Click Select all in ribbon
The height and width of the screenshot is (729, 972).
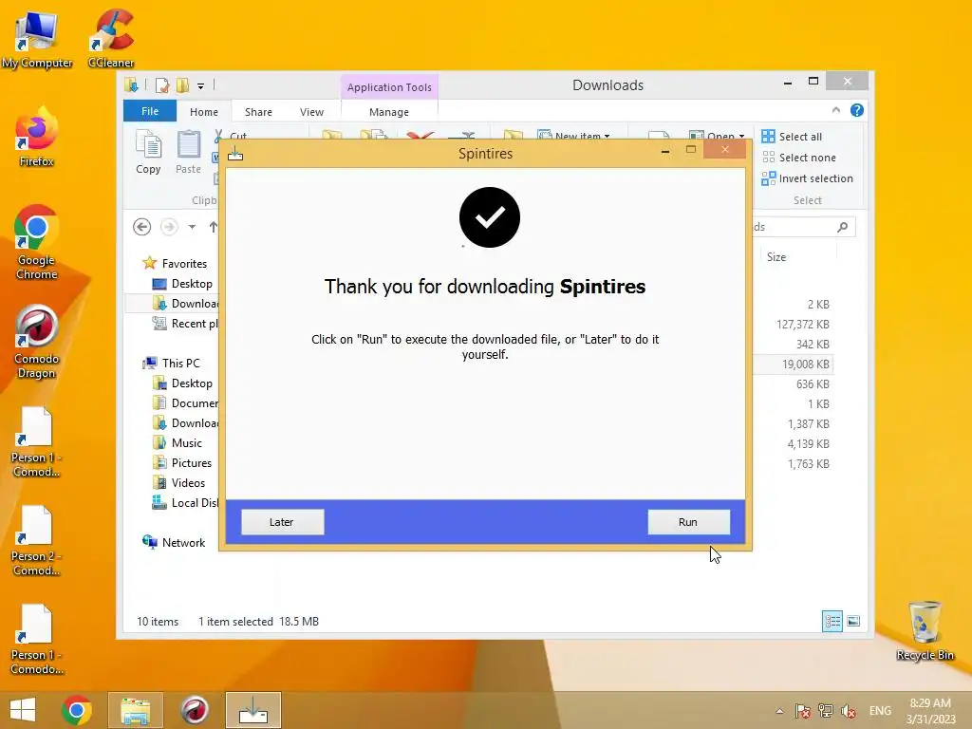pos(792,137)
